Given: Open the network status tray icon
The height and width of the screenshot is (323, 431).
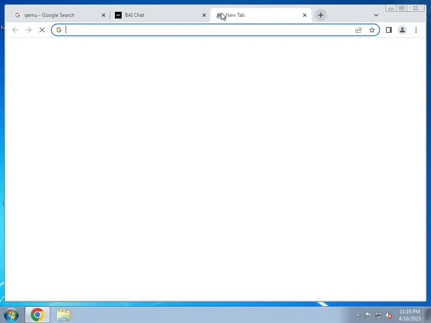Looking at the screenshot, I should pyautogui.click(x=378, y=315).
